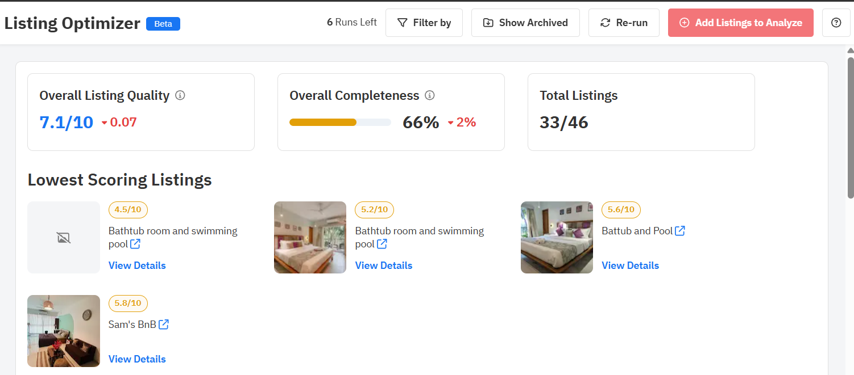View Details for the 5.2/10 listing
The image size is (854, 375).
[x=384, y=266]
